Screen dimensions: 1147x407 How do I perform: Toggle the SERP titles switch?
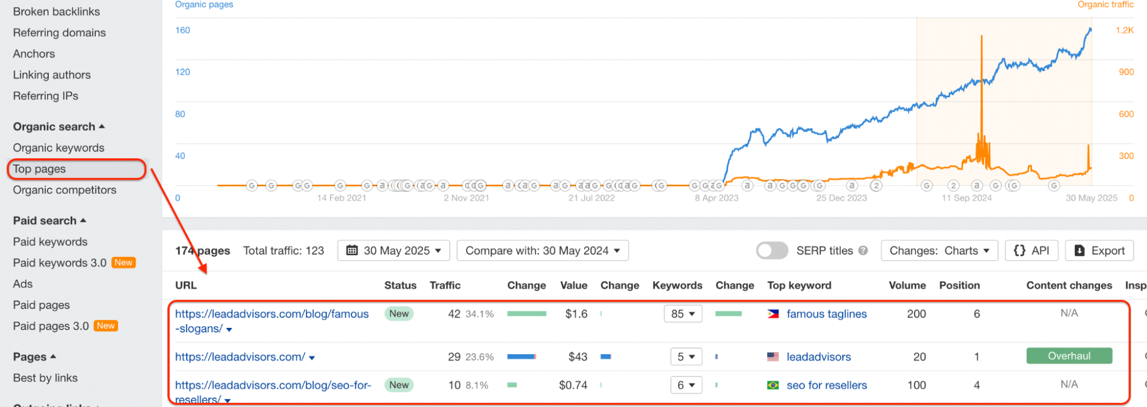point(772,251)
